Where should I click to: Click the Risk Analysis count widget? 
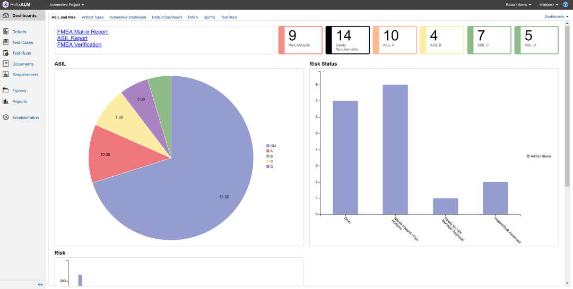(300, 40)
